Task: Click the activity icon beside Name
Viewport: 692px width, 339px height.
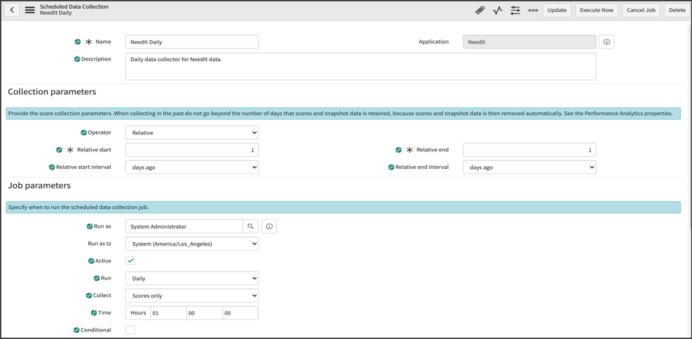Action: coord(78,42)
